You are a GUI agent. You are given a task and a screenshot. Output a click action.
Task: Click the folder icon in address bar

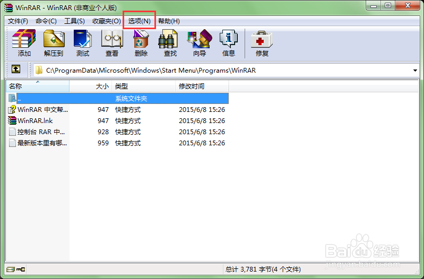pyautogui.click(x=39, y=71)
